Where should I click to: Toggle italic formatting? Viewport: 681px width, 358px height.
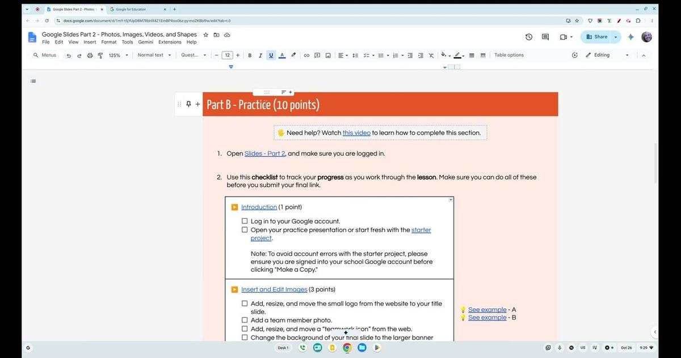coord(260,56)
